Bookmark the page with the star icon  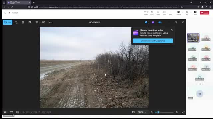(x=182, y=7)
